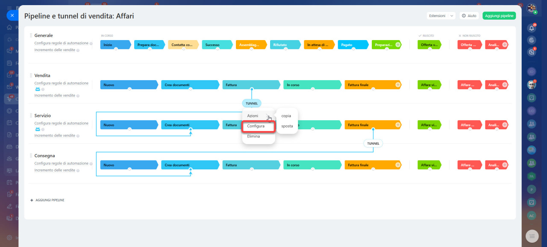
Task: Click plus icon on Generale's red Anali... stage
Action: (x=505, y=44)
